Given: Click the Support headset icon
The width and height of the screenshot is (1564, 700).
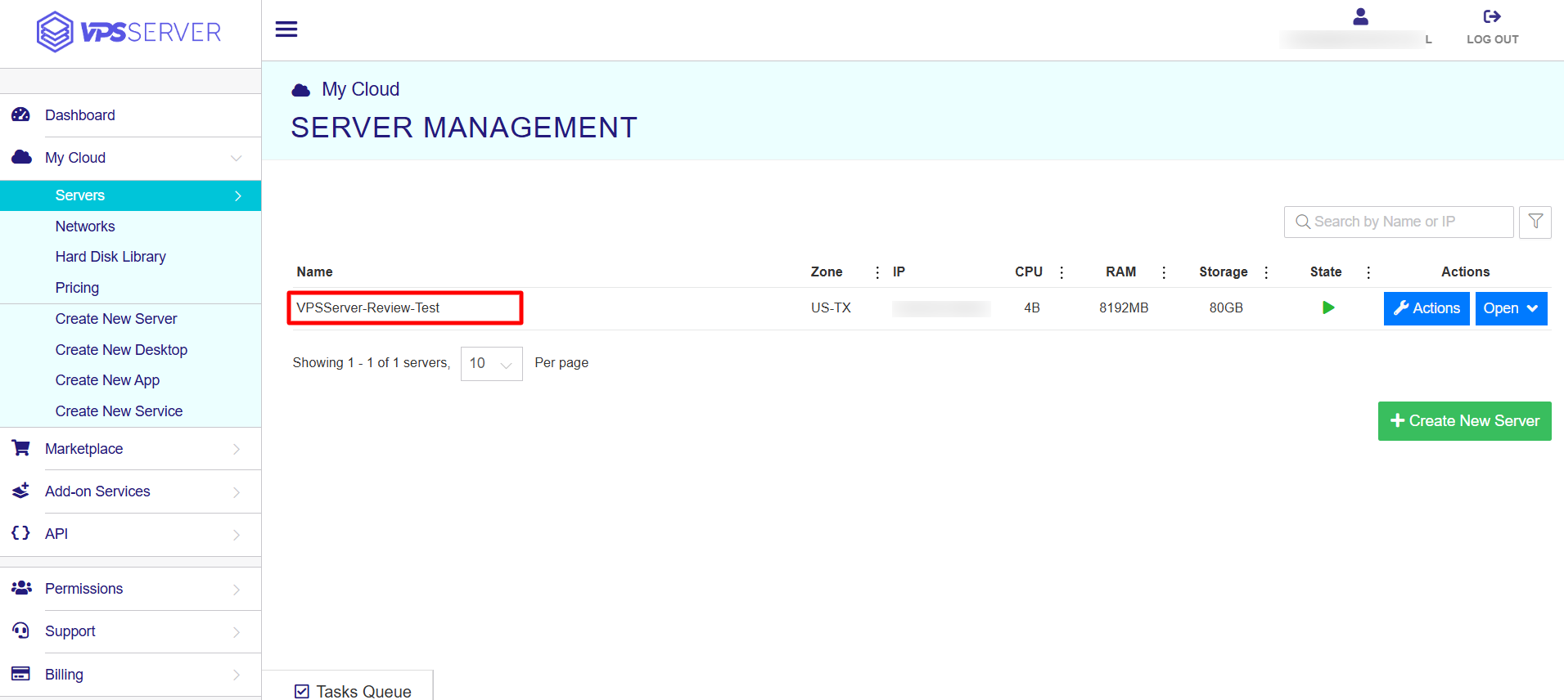Looking at the screenshot, I should pos(21,630).
